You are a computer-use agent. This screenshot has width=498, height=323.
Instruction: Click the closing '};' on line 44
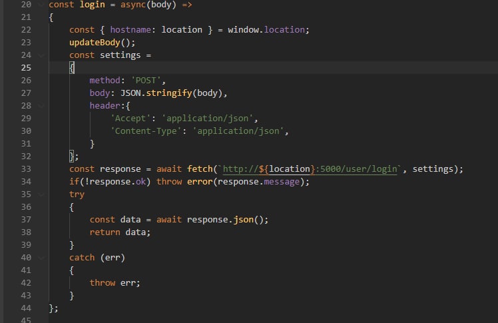tap(54, 308)
